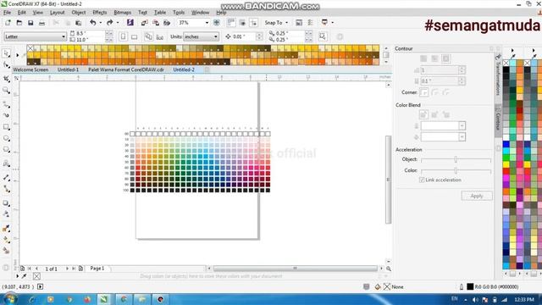Switch to Palet Warna Format CorelDRAW.cdr tab
The height and width of the screenshot is (305, 542).
pyautogui.click(x=126, y=69)
